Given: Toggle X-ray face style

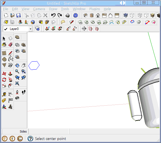Looking at the screenshot, I should coord(126,15).
